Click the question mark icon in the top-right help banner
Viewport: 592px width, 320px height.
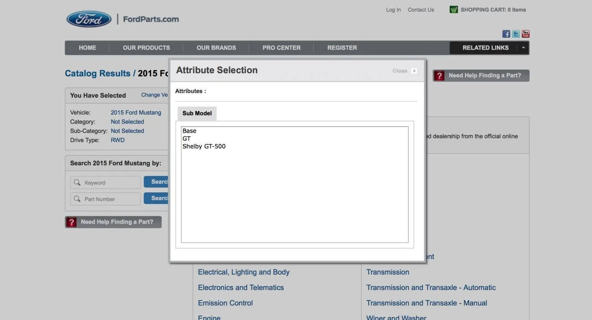click(x=439, y=75)
